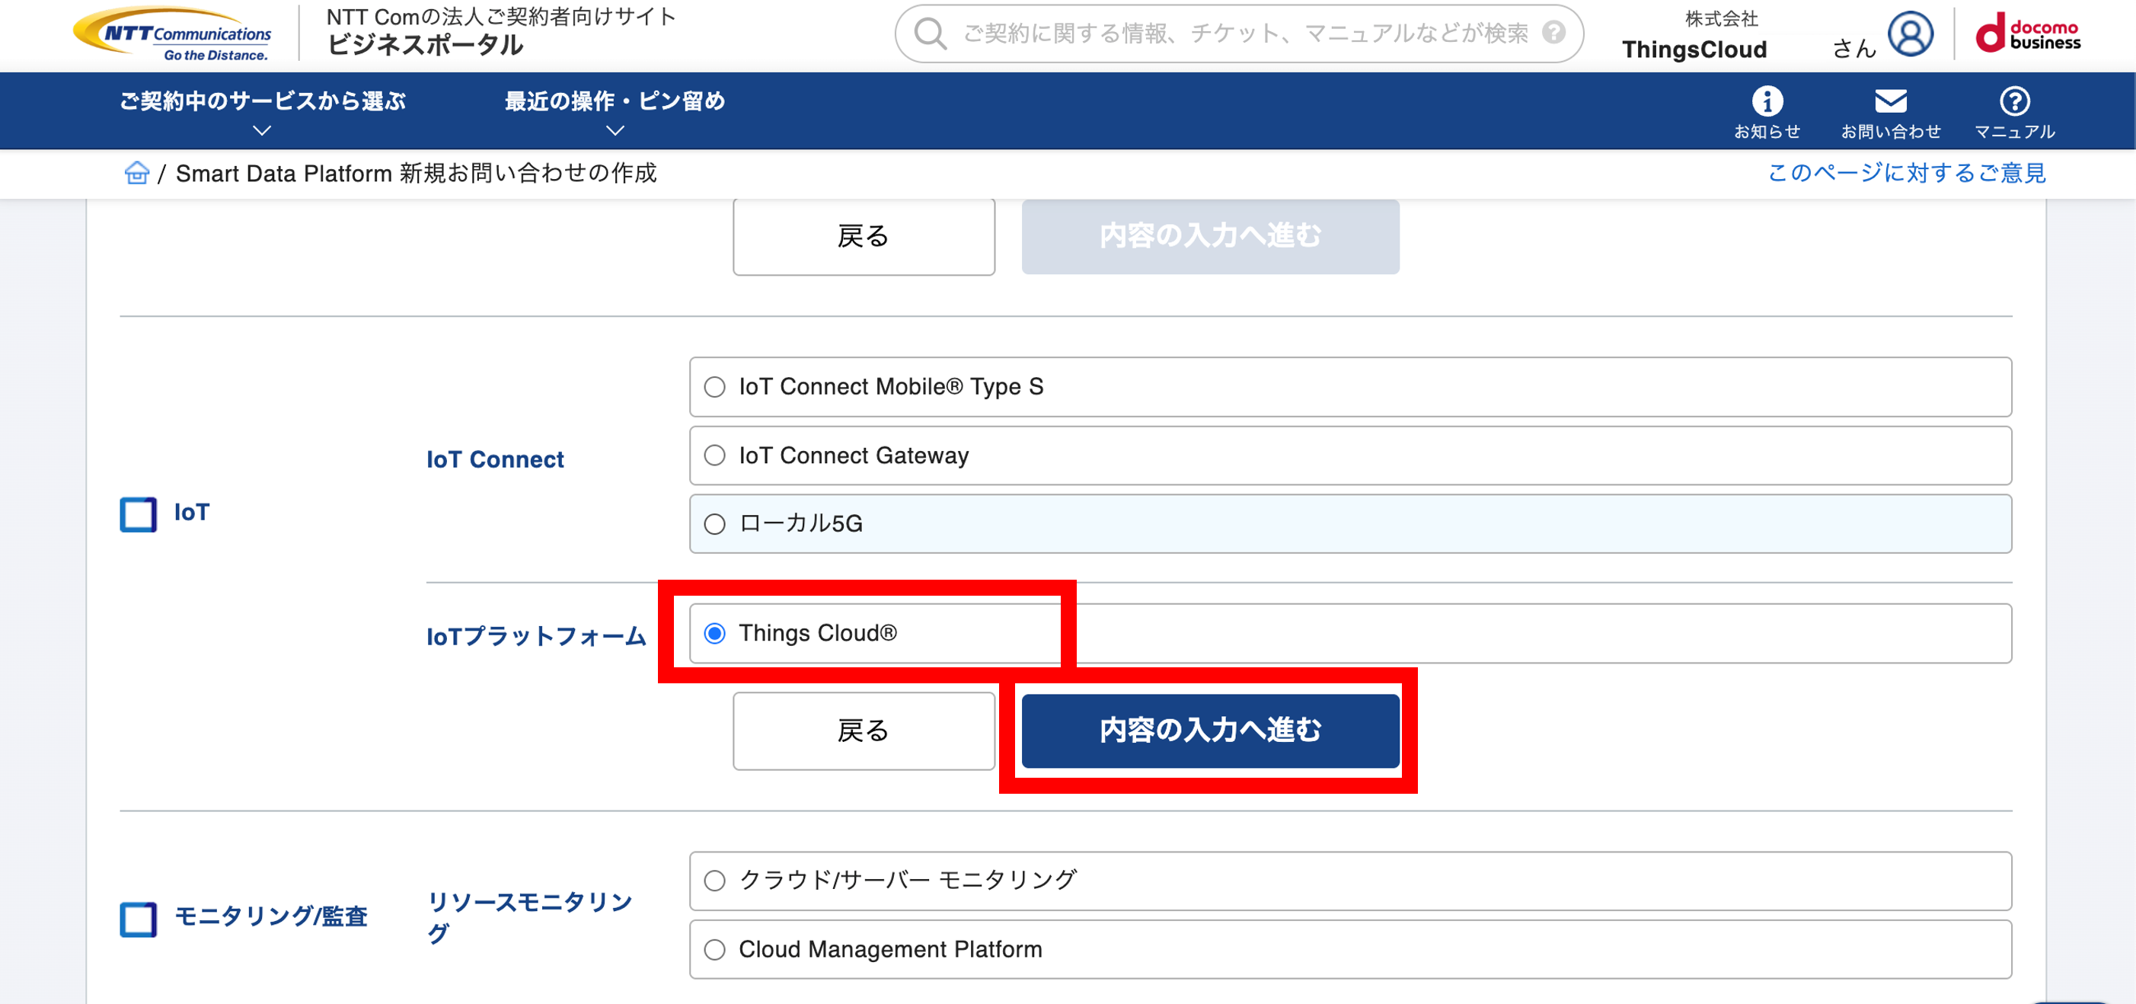
Task: Click the IoTプラットフォーム subcategory label
Action: (x=535, y=636)
